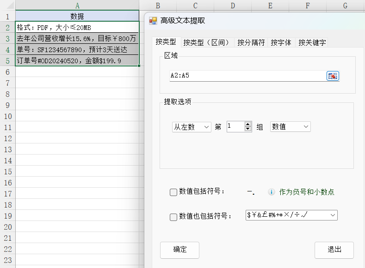Switch to the 按关键字 tab

pyautogui.click(x=312, y=42)
